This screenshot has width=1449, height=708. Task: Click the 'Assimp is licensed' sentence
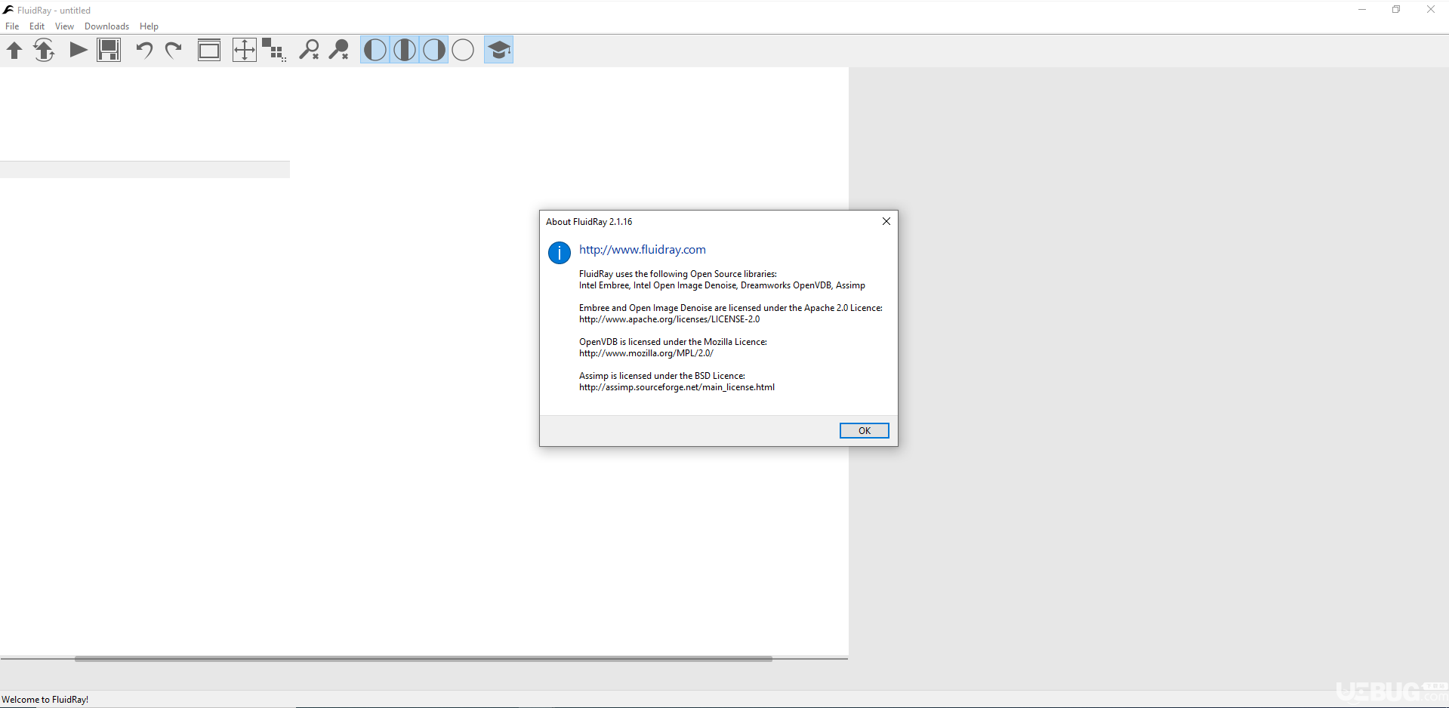662,376
